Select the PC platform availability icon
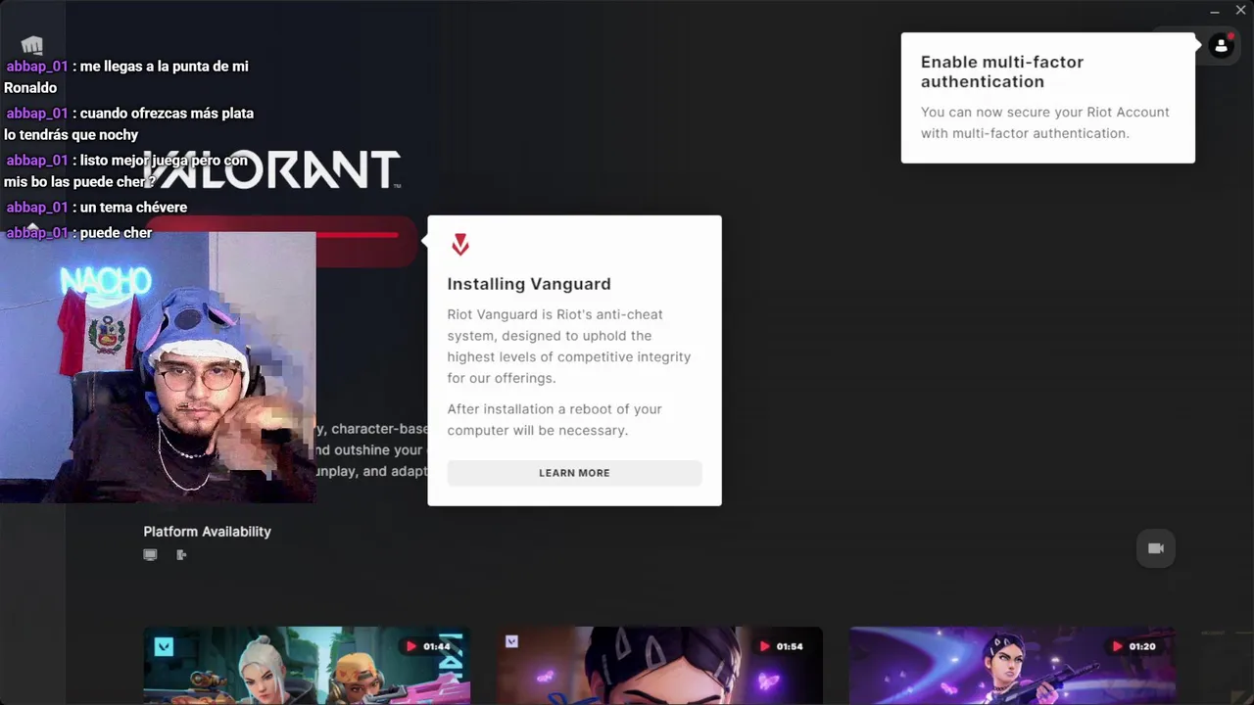1254x705 pixels. coord(150,555)
